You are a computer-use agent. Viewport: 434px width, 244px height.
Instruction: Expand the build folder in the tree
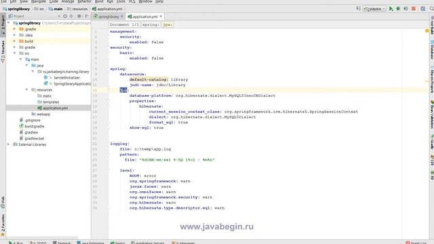click(15, 41)
